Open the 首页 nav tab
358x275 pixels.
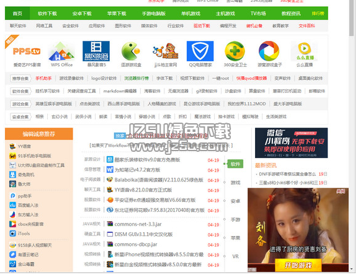click(x=17, y=14)
